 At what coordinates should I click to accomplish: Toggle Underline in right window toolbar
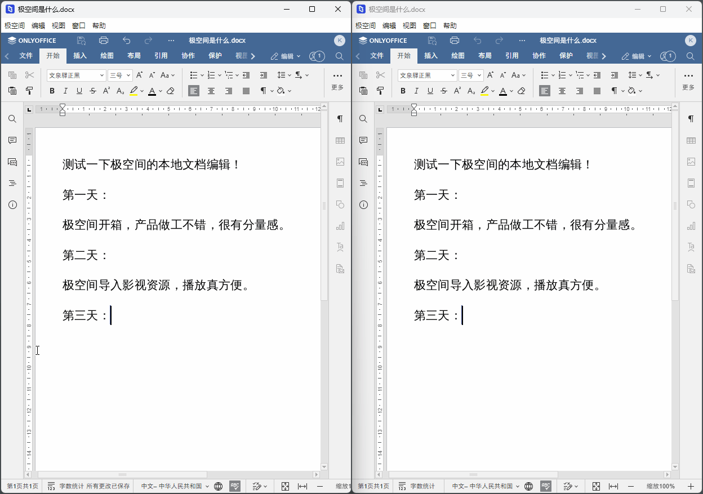(x=430, y=91)
